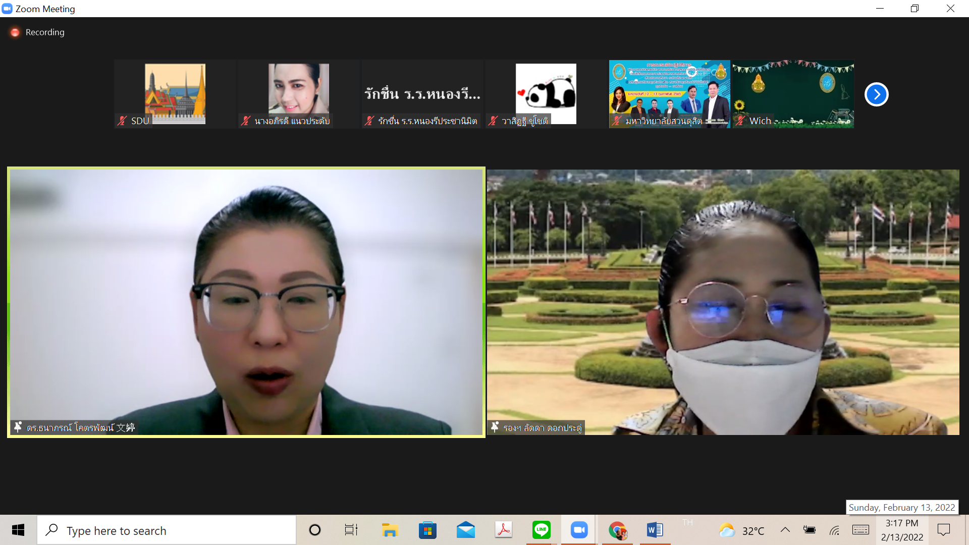This screenshot has height=545, width=969.
Task: Open the LINE app from taskbar
Action: pyautogui.click(x=541, y=530)
